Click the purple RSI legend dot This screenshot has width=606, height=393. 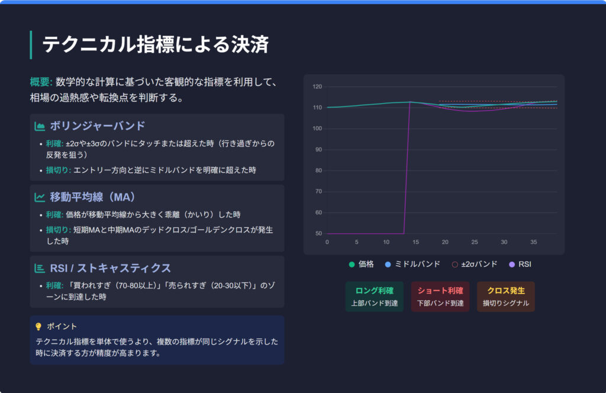[x=512, y=264]
